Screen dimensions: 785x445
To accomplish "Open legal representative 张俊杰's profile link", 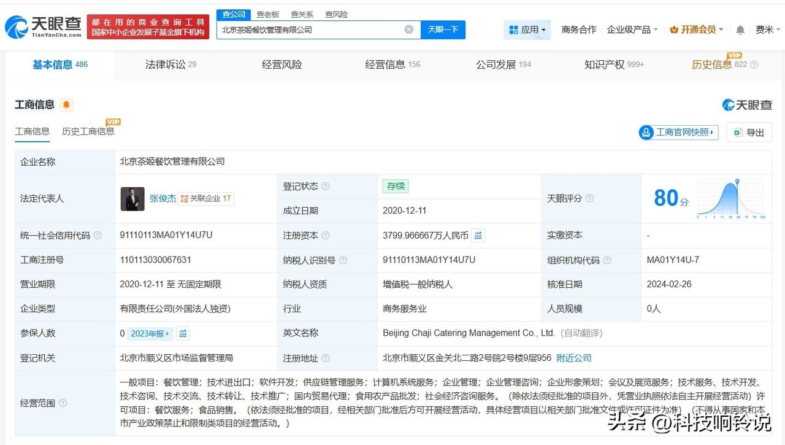I will tap(163, 198).
